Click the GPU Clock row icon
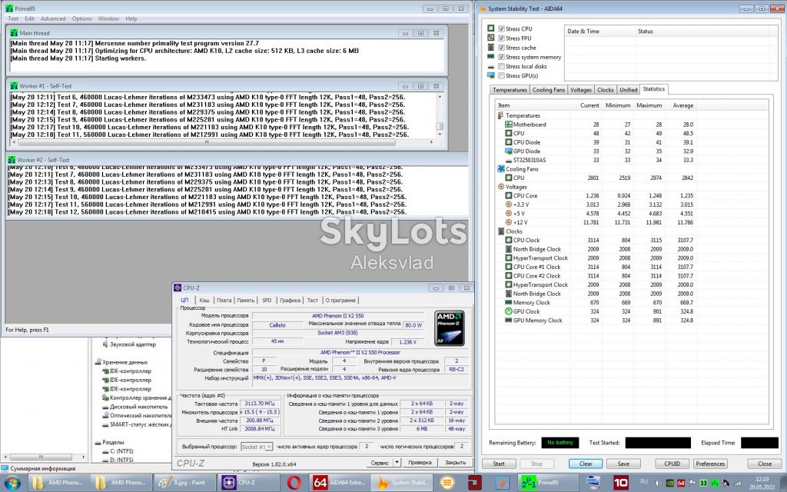 point(509,311)
